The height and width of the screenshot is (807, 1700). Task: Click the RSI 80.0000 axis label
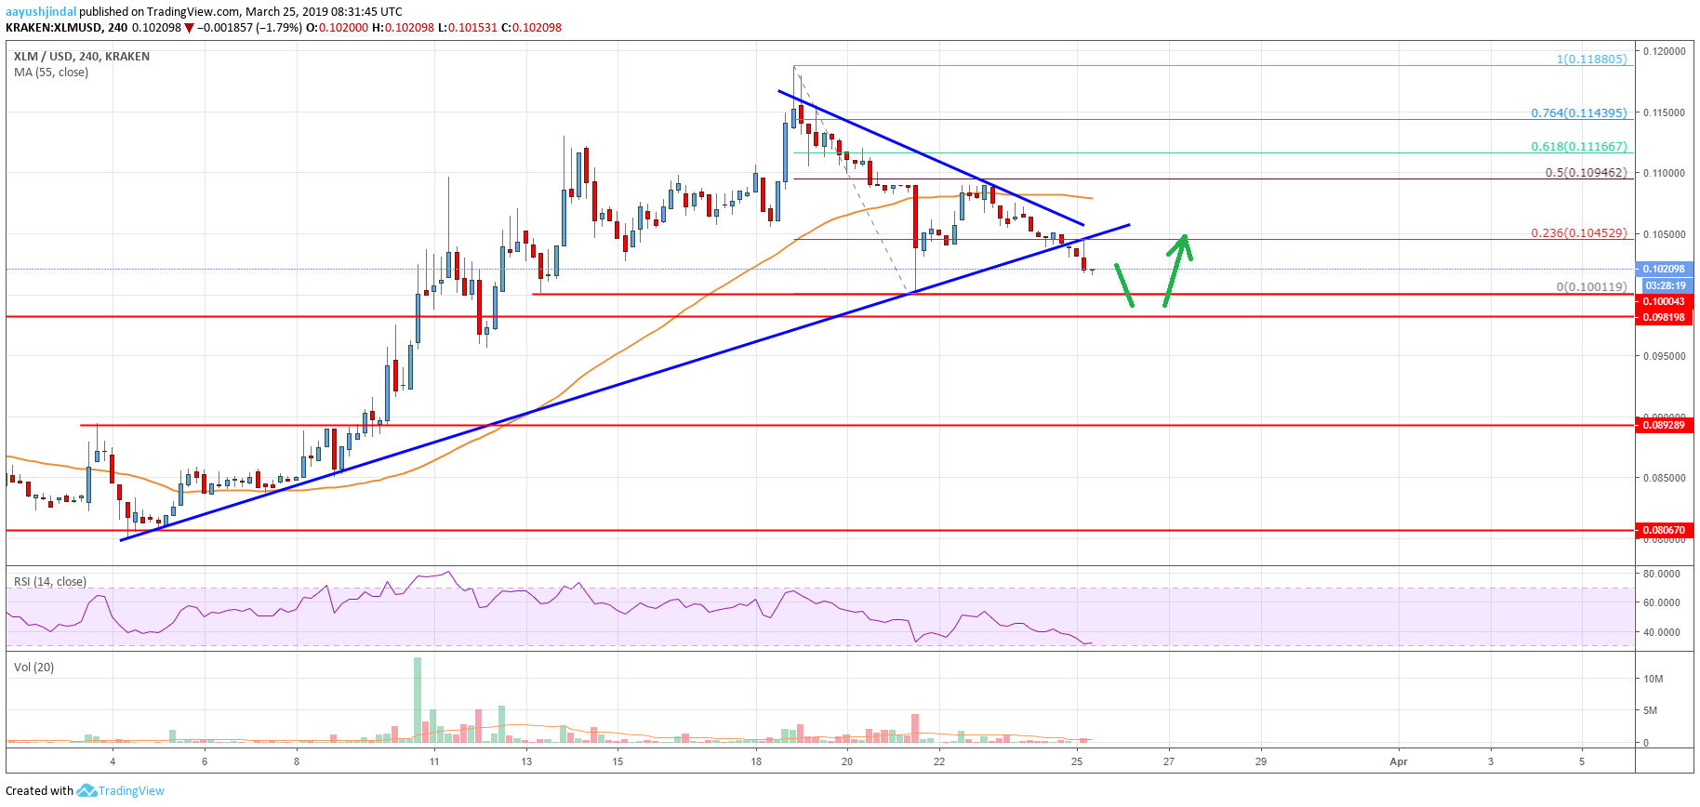tap(1662, 574)
